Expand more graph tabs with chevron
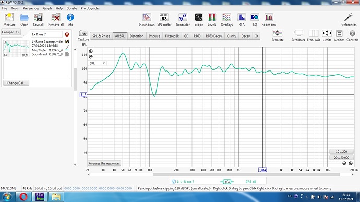Screen dimensions: 360x202 256,36
